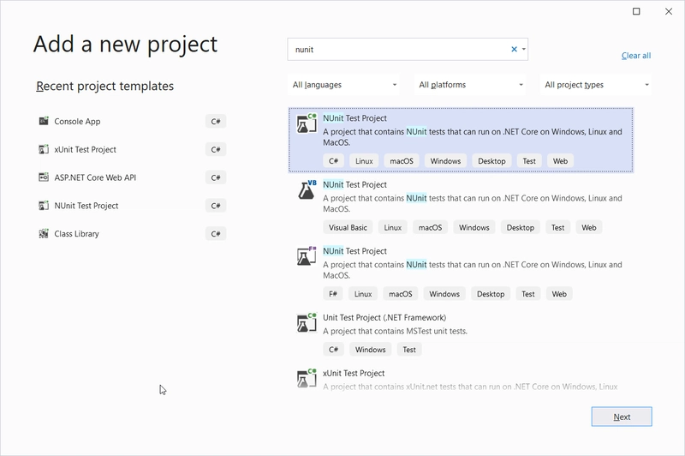This screenshot has height=456, width=685.
Task: Select the Visual Basic NUnit Test Project title
Action: [x=354, y=184]
